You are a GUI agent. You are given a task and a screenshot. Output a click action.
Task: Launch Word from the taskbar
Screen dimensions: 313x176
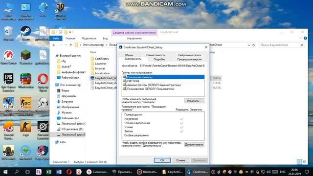(x=59, y=172)
